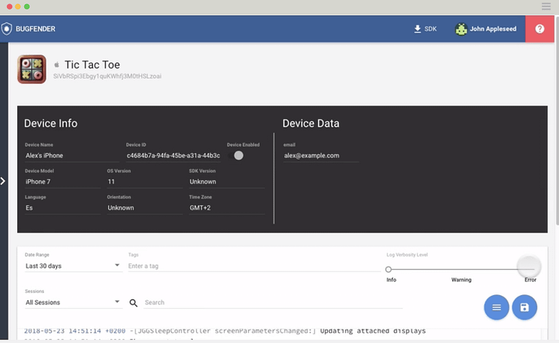Click the SDK link in header

pyautogui.click(x=426, y=29)
